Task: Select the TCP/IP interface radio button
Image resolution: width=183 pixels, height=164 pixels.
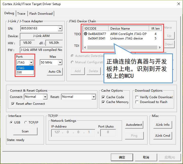Action: (x=26, y=122)
